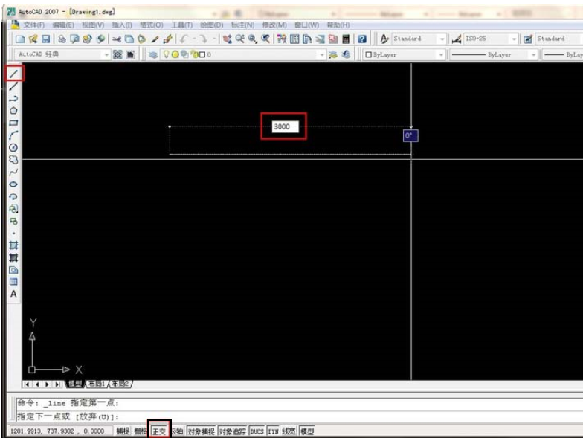Select the Arc tool
The height and width of the screenshot is (438, 583).
[x=13, y=135]
